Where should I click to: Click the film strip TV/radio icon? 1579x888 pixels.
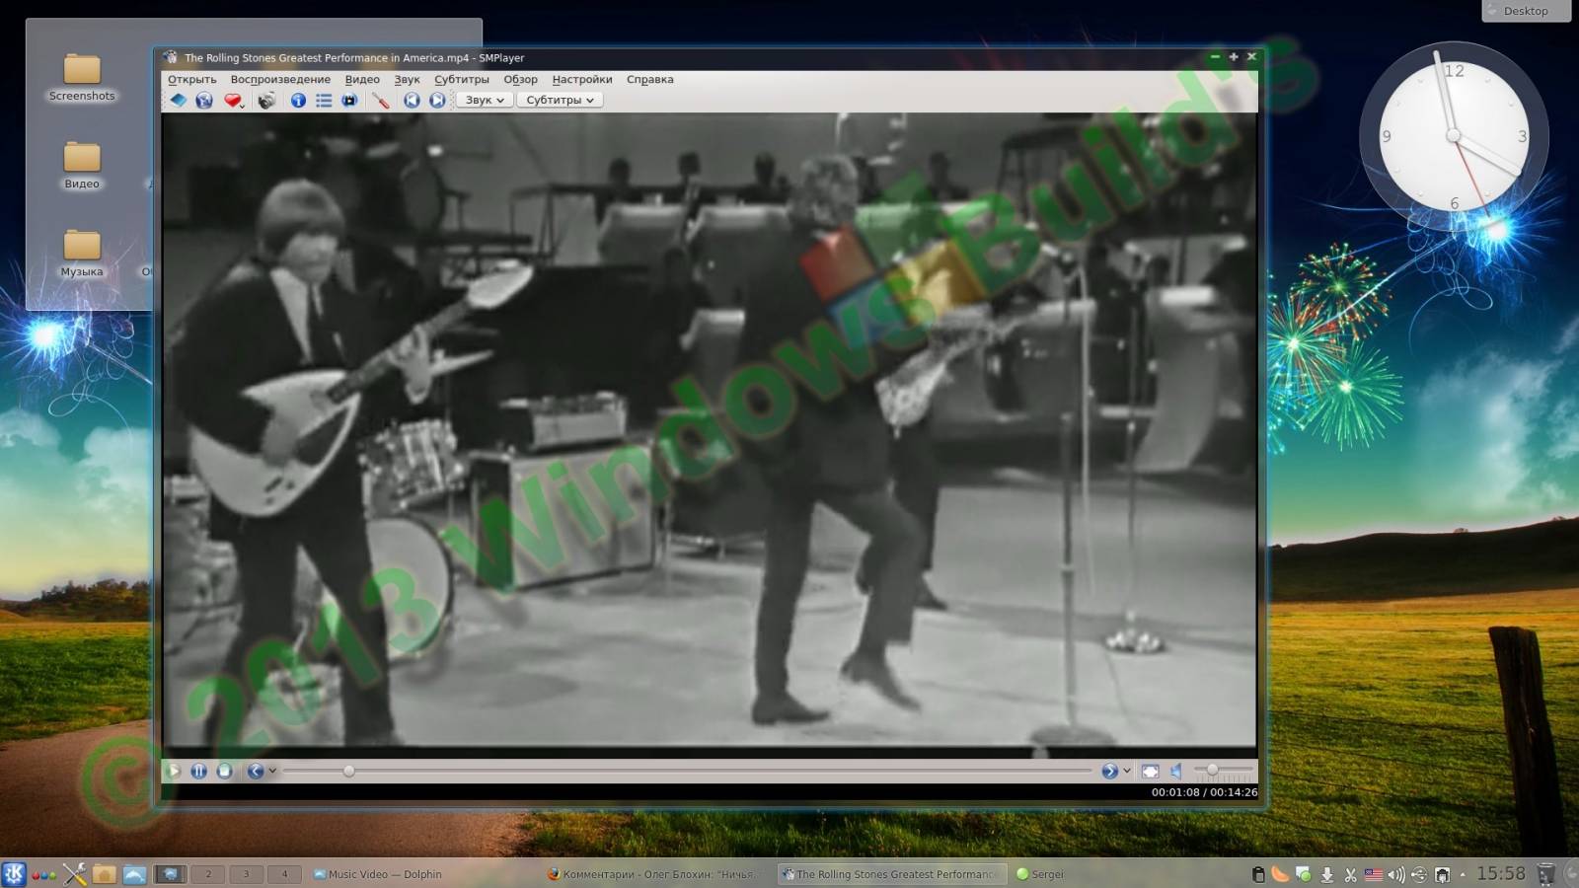(x=349, y=100)
